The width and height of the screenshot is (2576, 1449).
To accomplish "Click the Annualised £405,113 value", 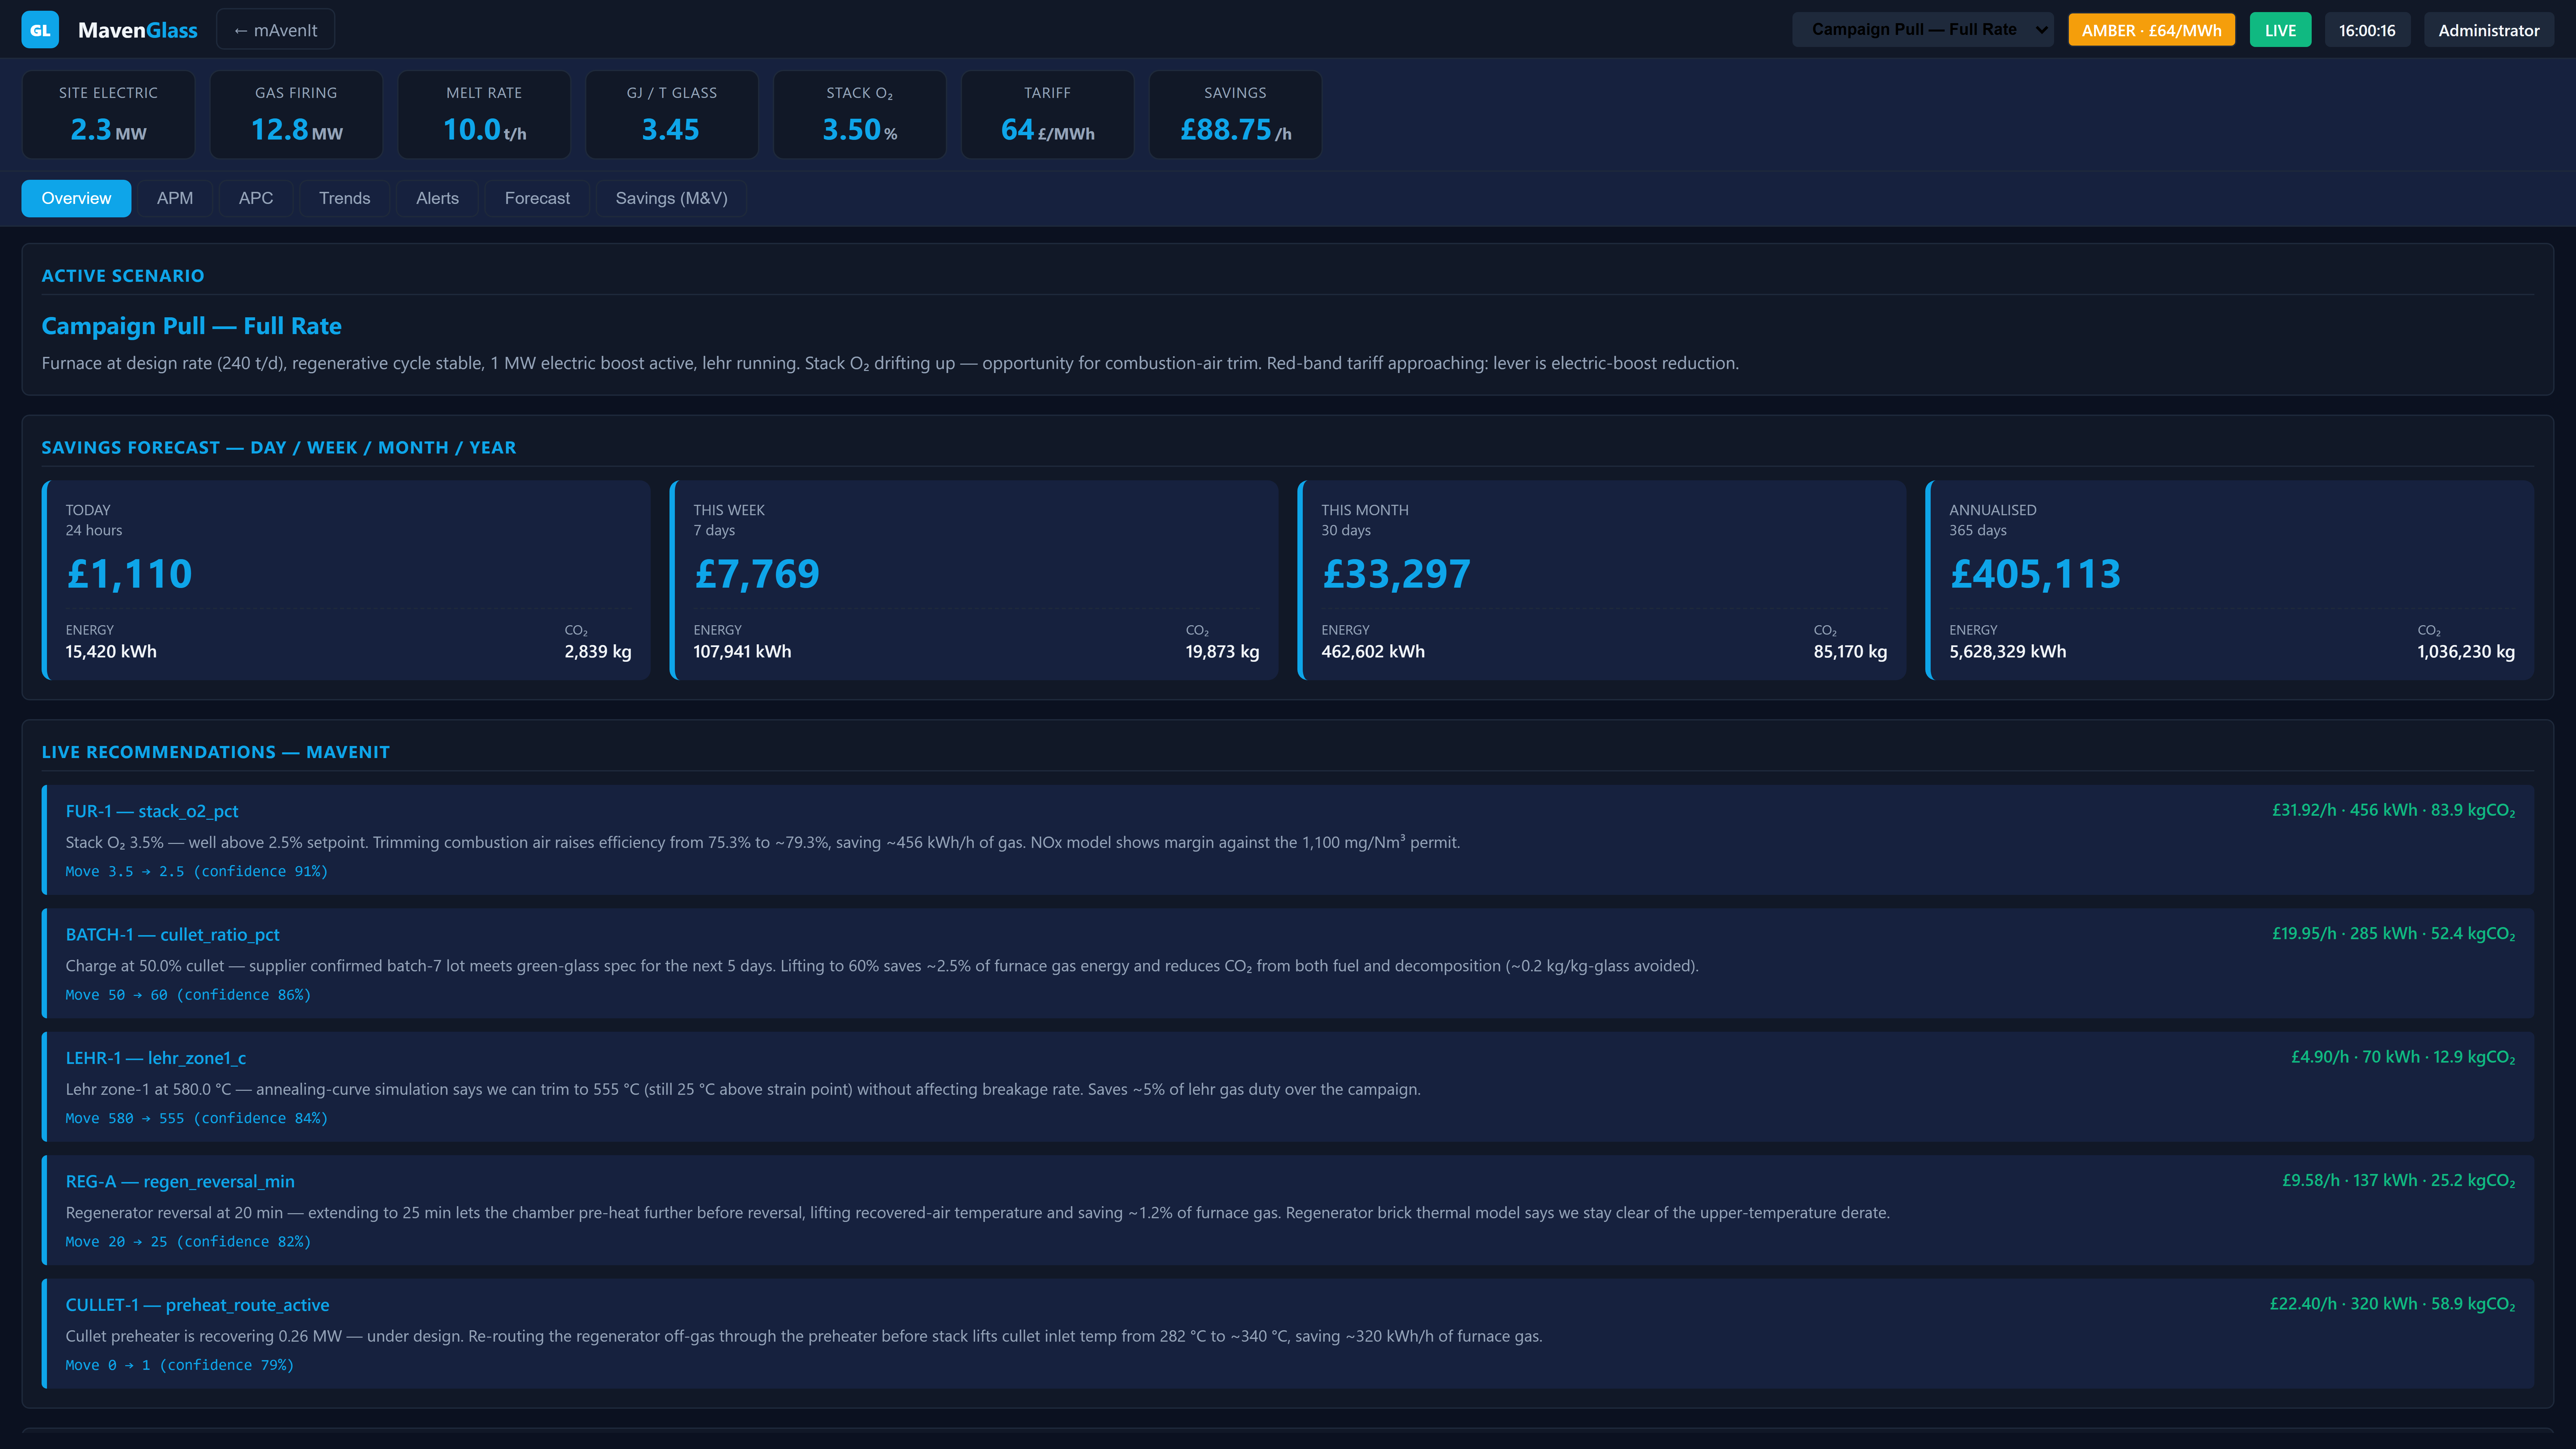I will (x=2035, y=574).
